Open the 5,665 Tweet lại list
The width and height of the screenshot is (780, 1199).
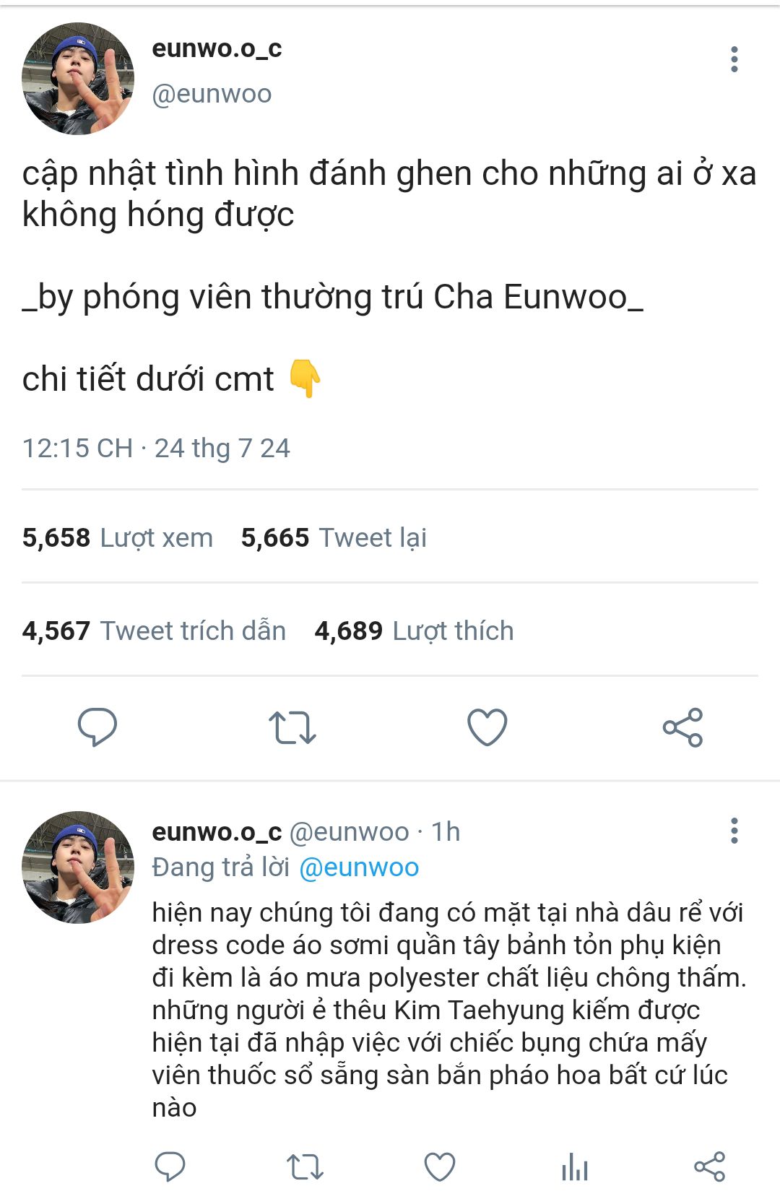(334, 537)
